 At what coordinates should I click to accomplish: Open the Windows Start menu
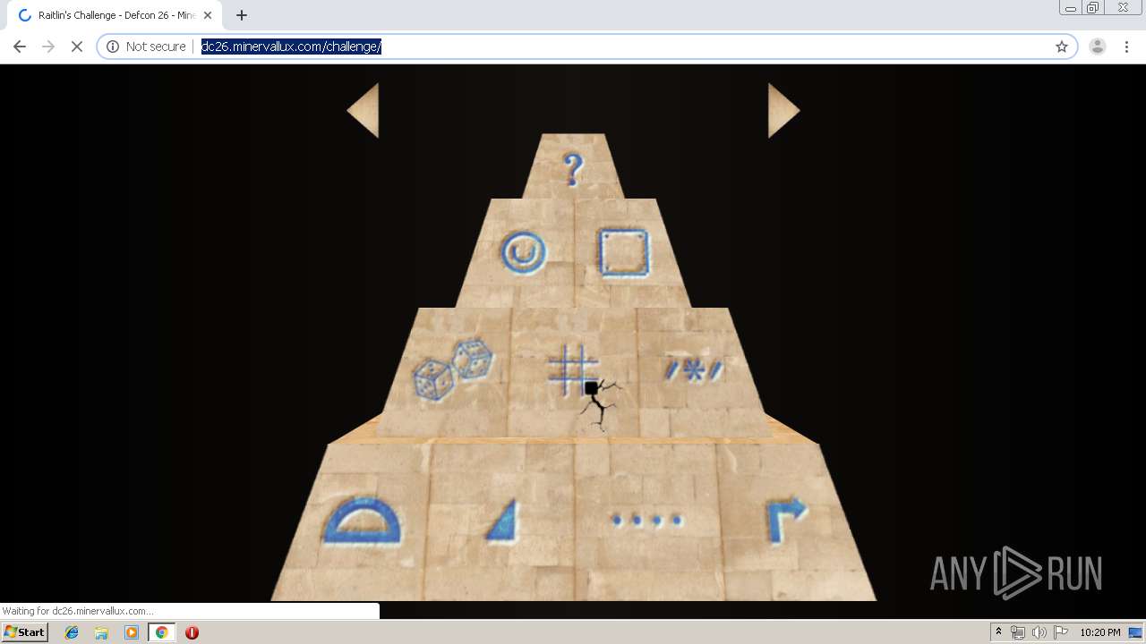pos(25,631)
